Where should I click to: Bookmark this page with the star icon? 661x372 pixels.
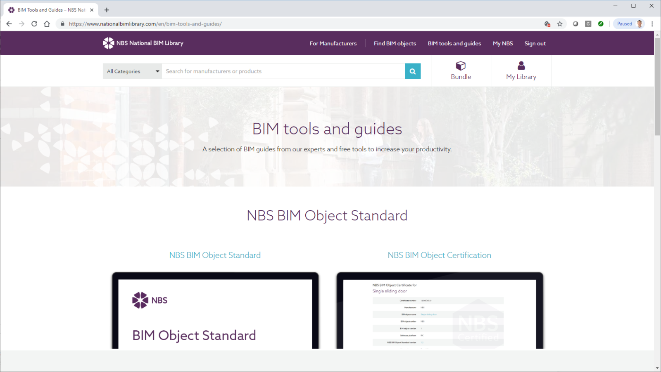(x=560, y=24)
